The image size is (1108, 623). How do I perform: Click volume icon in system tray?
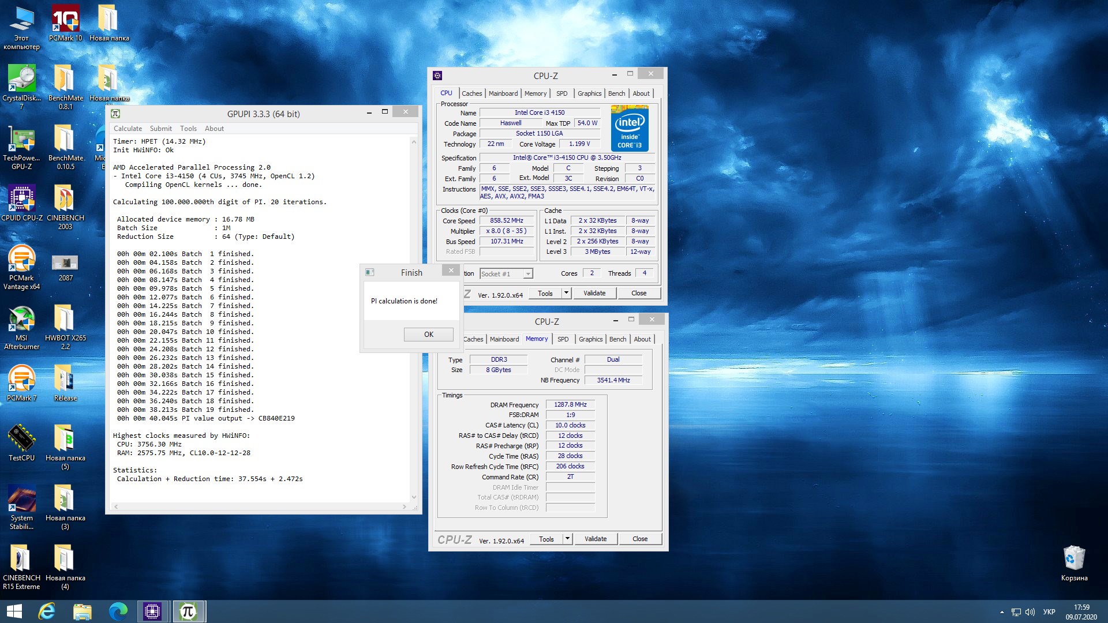pyautogui.click(x=1030, y=612)
